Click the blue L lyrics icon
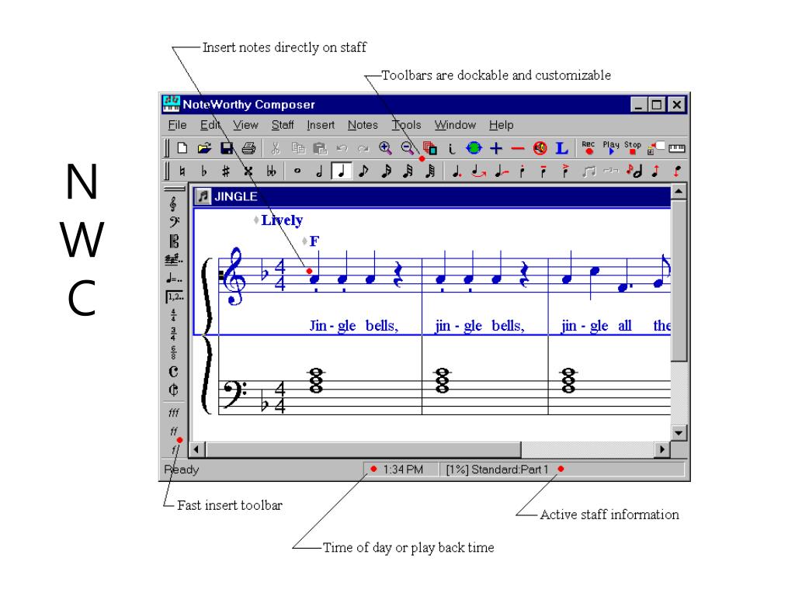795x596 pixels. pos(562,148)
